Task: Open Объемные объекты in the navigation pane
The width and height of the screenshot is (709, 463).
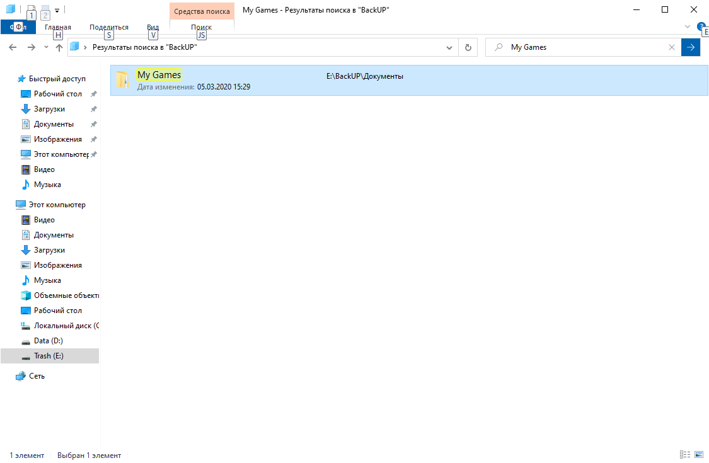Action: [x=66, y=295]
